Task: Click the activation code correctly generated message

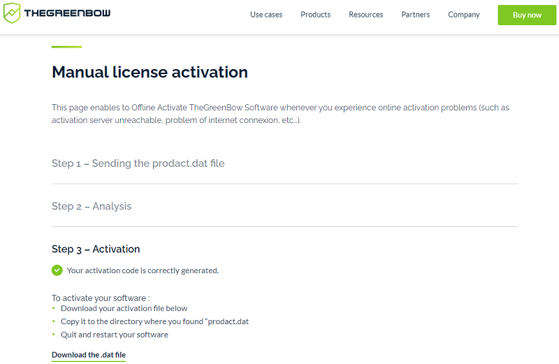Action: click(143, 270)
